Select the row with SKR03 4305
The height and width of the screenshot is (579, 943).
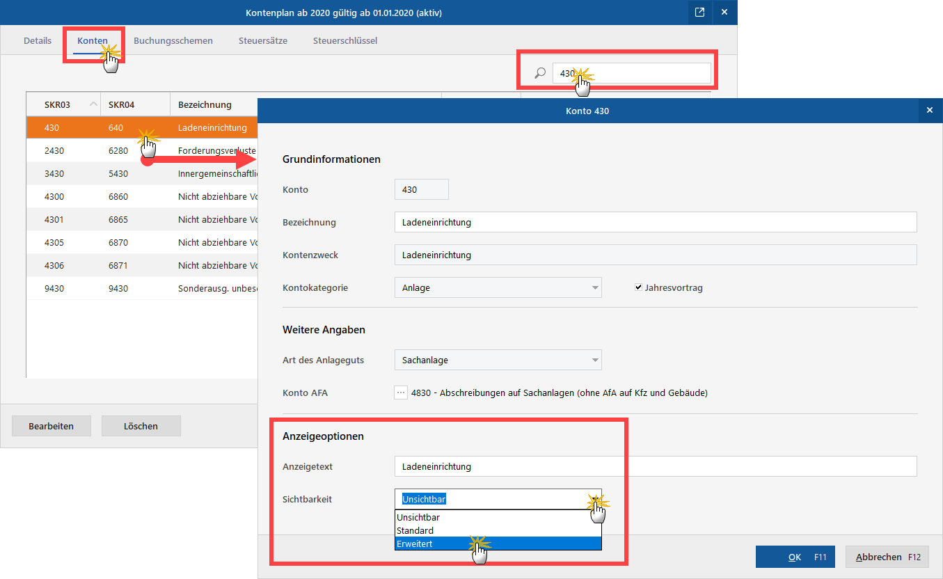coord(142,242)
